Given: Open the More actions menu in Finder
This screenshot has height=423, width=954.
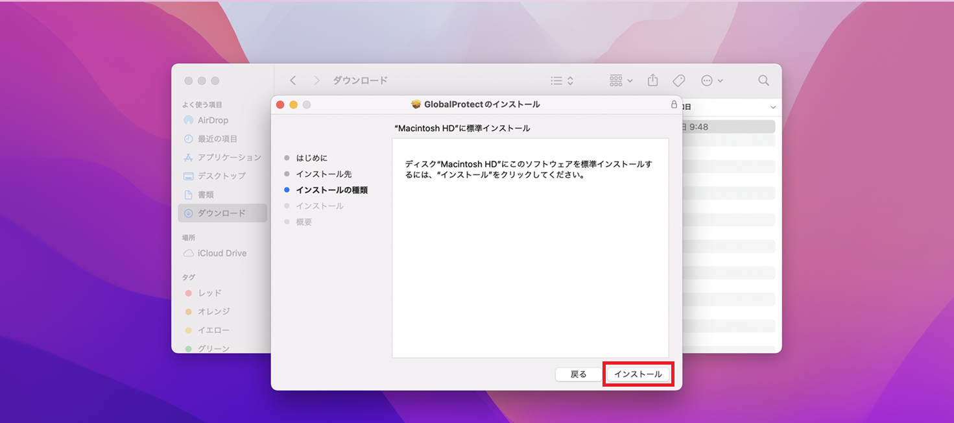Looking at the screenshot, I should (x=712, y=80).
